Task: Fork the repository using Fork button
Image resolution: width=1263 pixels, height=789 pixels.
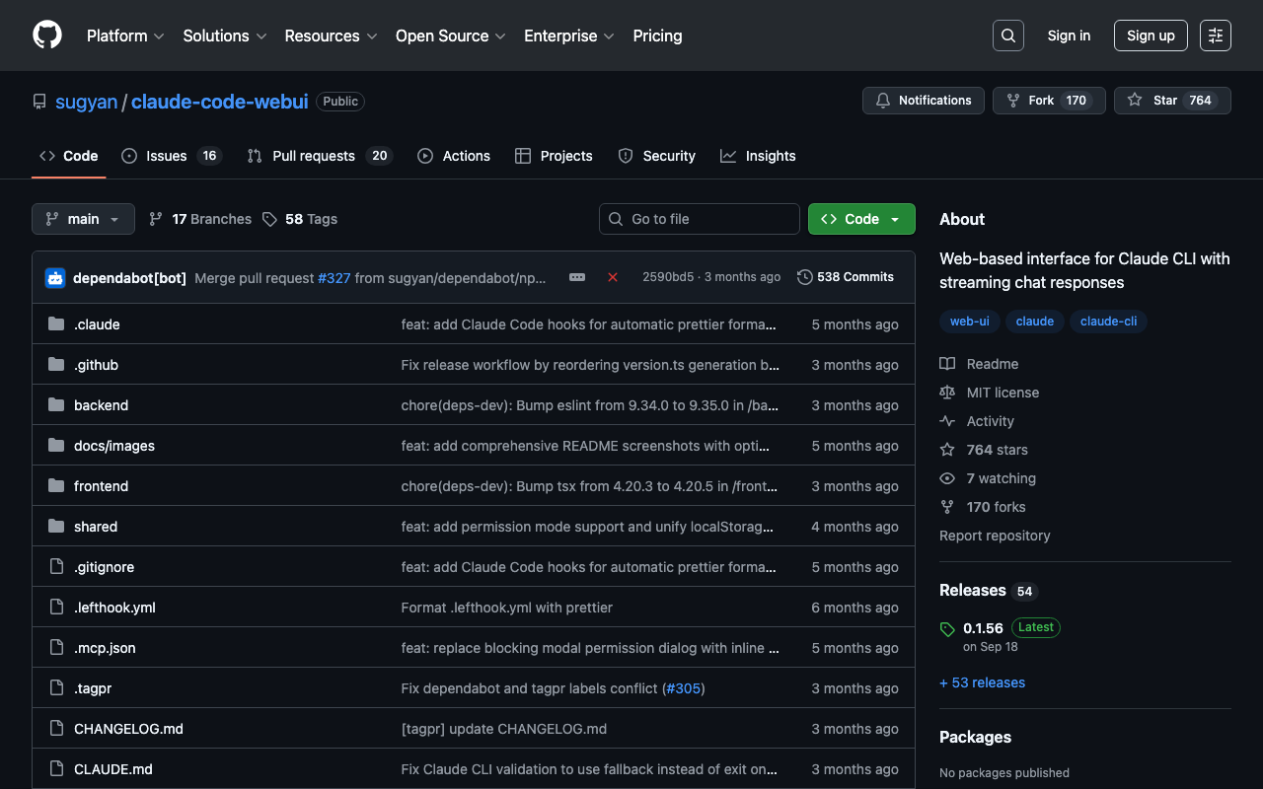Action: (1048, 101)
